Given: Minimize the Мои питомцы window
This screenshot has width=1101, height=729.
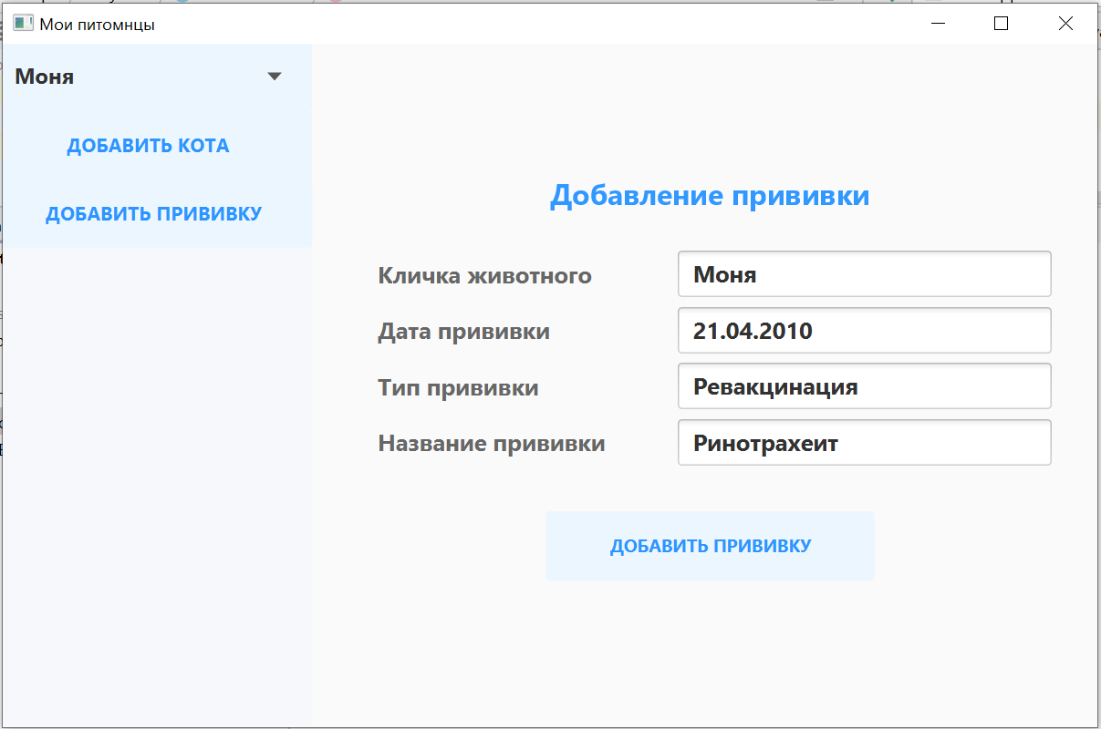Looking at the screenshot, I should [938, 24].
